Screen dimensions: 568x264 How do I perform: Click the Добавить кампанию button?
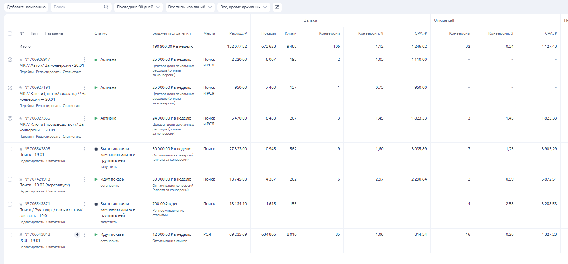(26, 7)
